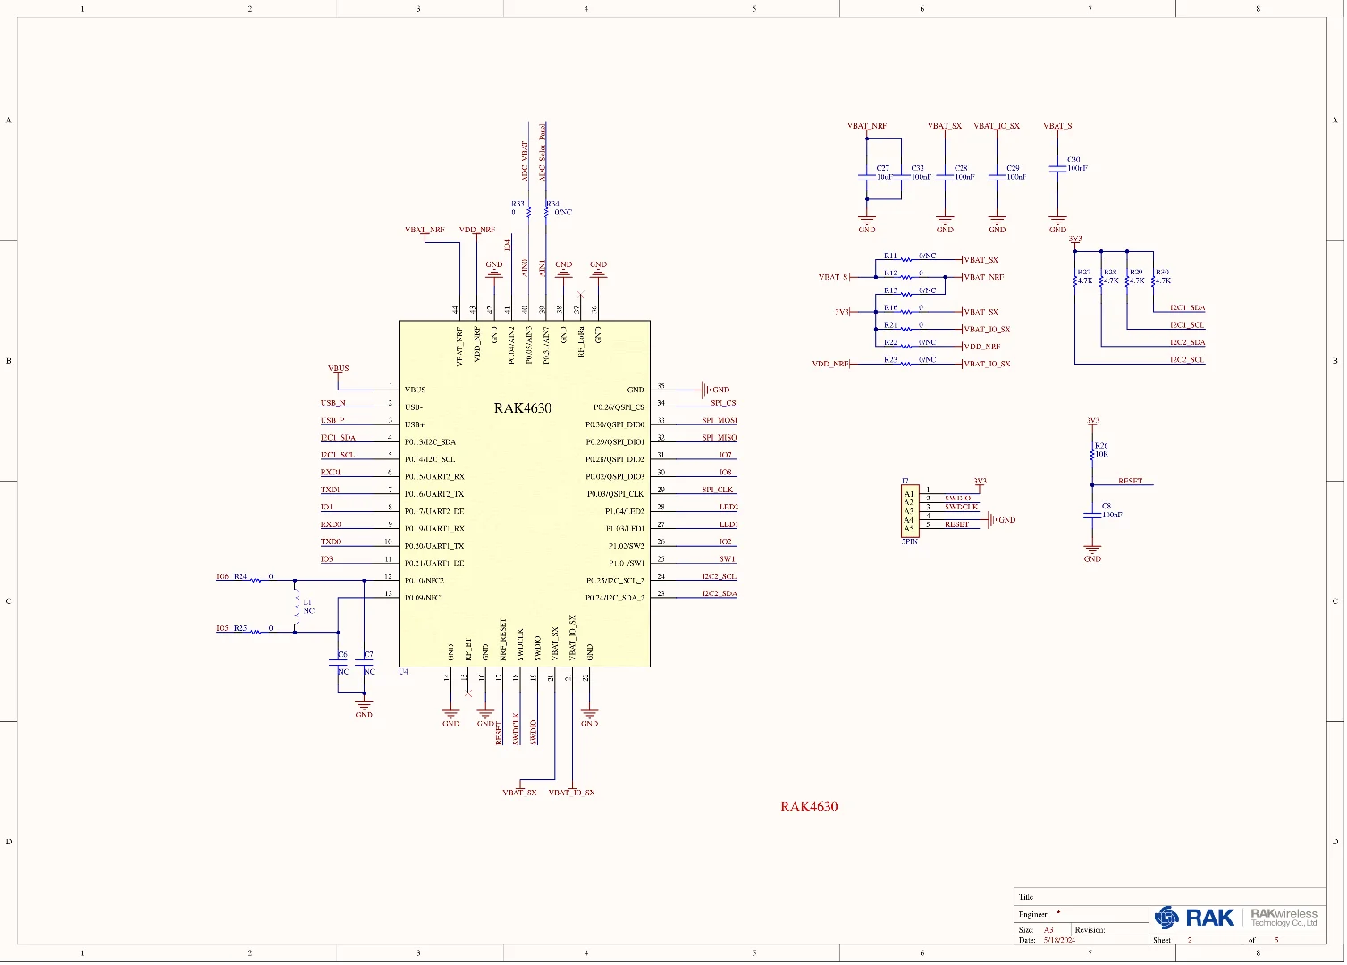Select capacitor C33 (100nF)

pyautogui.click(x=901, y=177)
